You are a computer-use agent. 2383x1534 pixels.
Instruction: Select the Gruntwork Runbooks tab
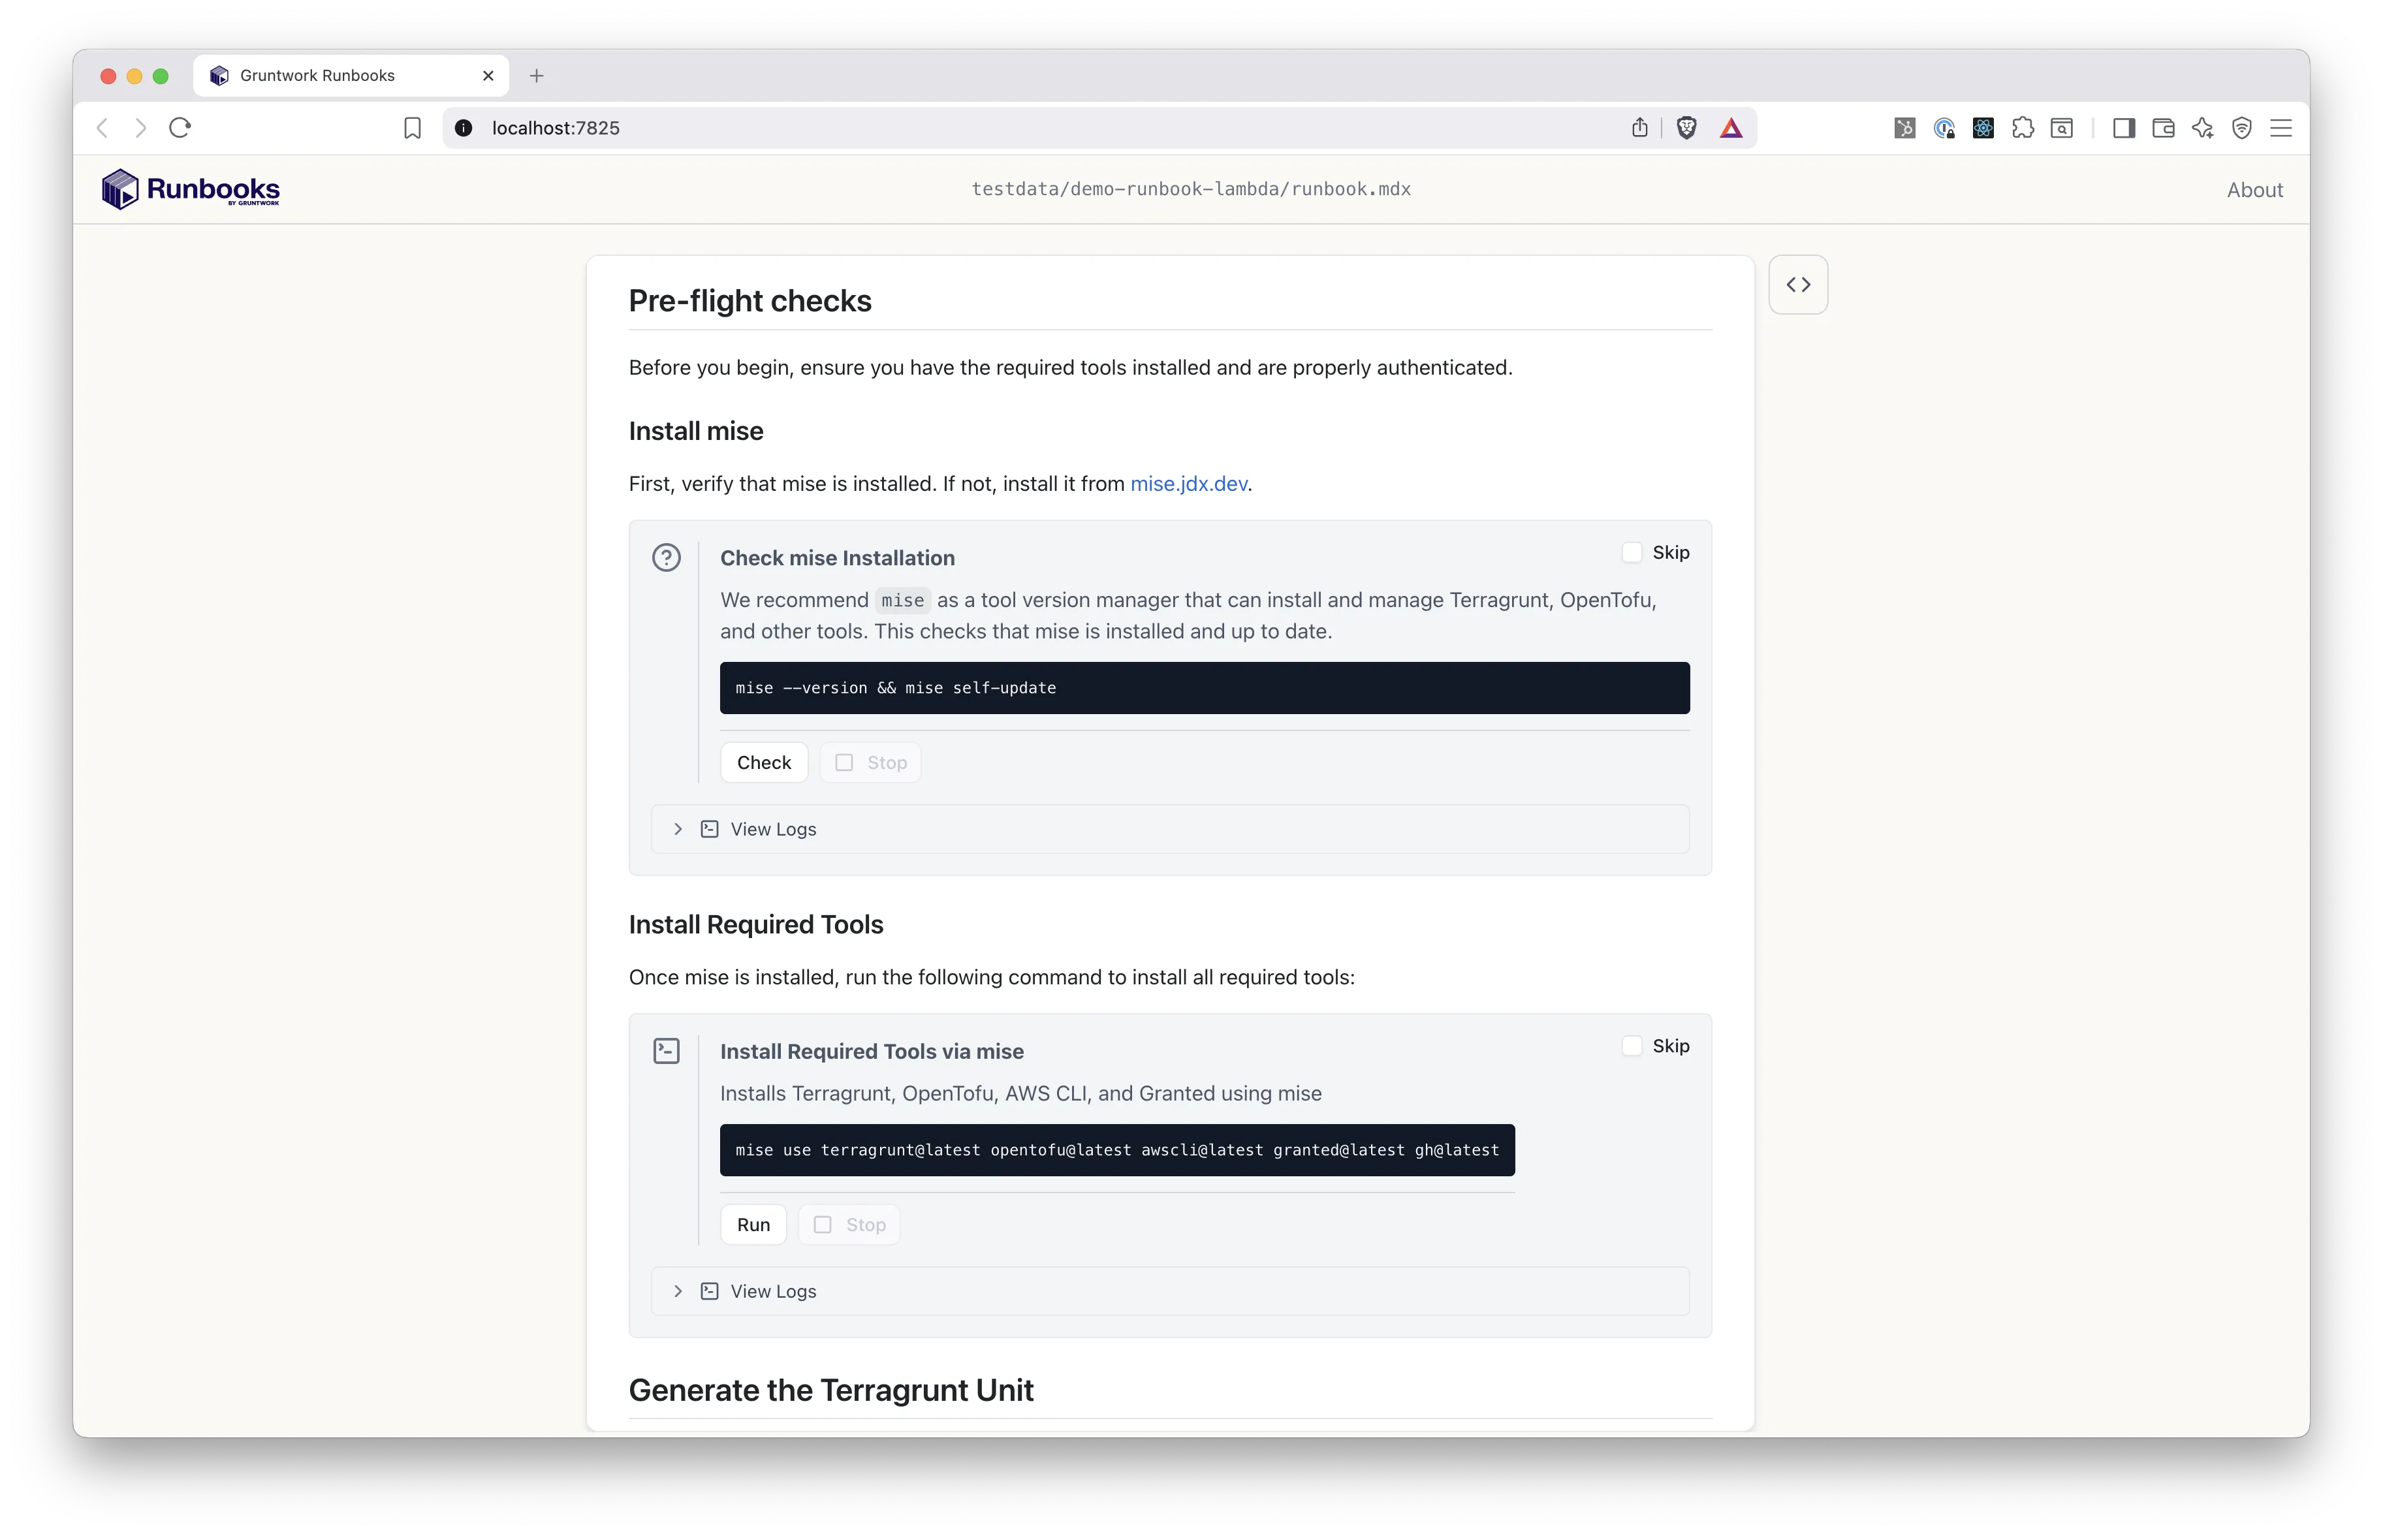318,76
